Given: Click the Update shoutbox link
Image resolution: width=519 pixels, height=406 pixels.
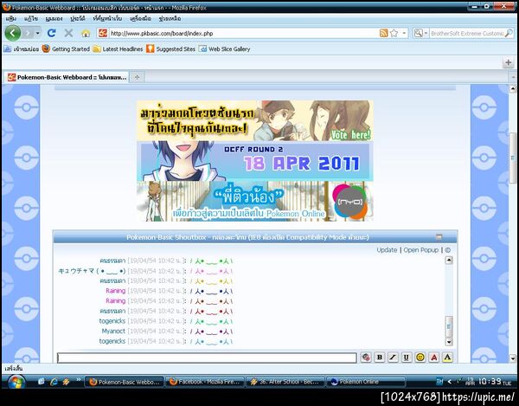Looking at the screenshot, I should (x=387, y=250).
